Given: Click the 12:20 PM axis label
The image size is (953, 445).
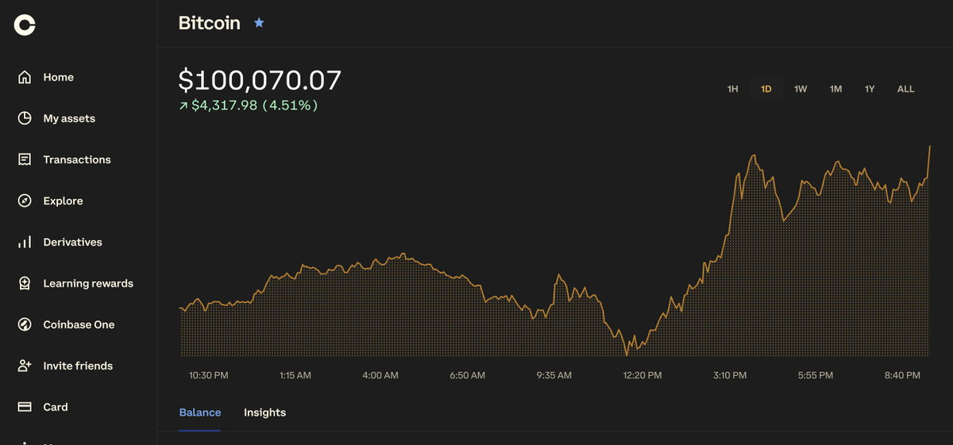Looking at the screenshot, I should (x=641, y=375).
